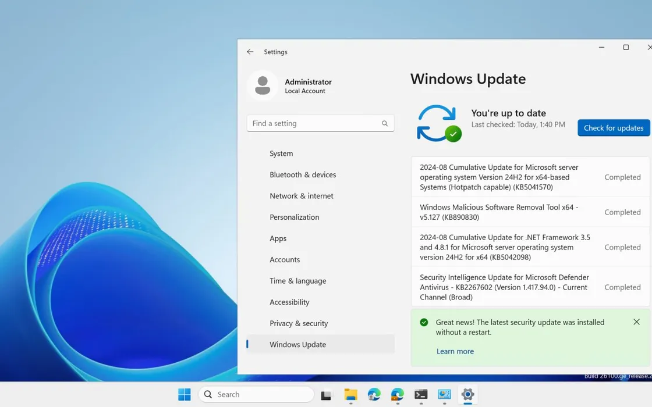This screenshot has width=652, height=407.
Task: Click the Administrator profile avatar
Action: (263, 85)
